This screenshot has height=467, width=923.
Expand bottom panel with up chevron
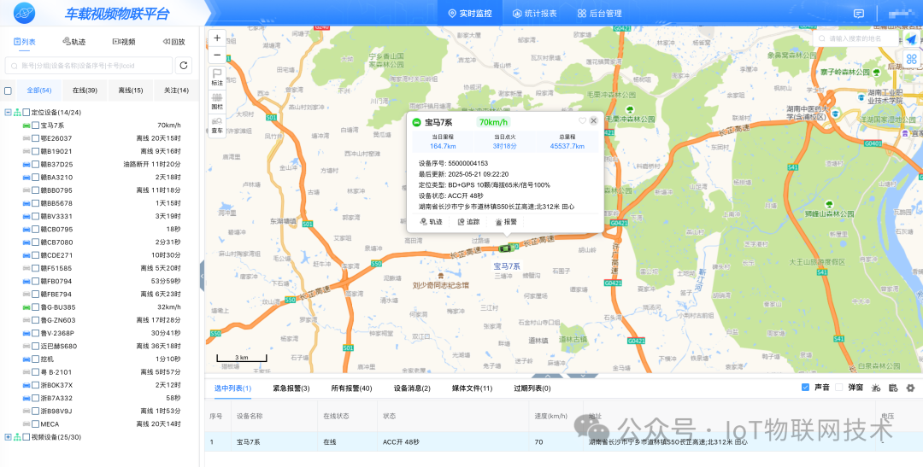click(x=548, y=376)
